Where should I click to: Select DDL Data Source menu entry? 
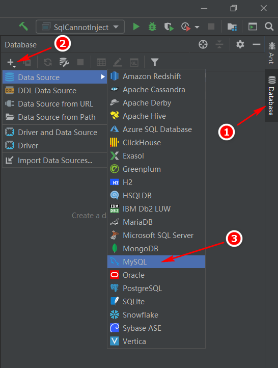point(54,91)
